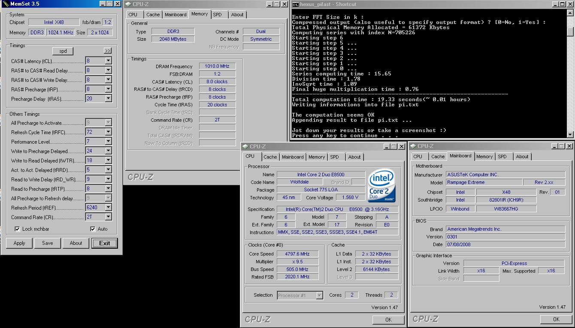Open the Act. to Act. Delayed (tRRD) dropdown

108,170
